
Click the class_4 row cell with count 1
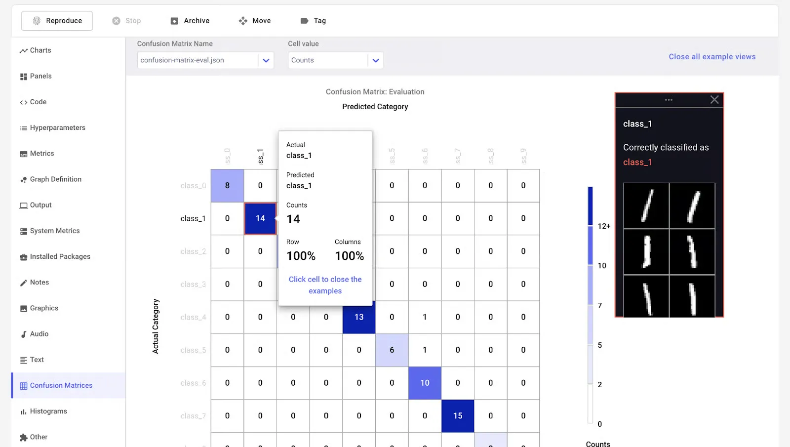click(x=425, y=317)
